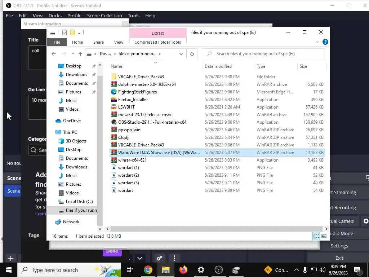The width and height of the screenshot is (369, 277).
Task: Click the OBS Exit button
Action: 339,258
